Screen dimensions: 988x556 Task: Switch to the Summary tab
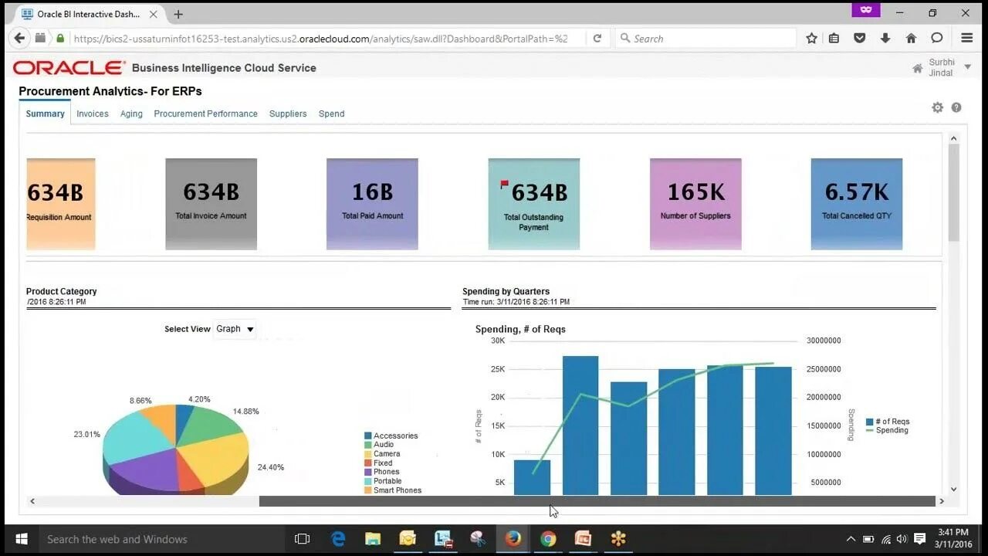click(x=45, y=114)
